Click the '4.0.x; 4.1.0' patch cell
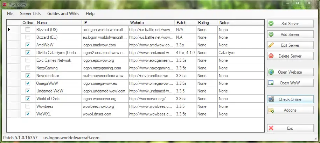The image size is (320, 143). point(186,53)
